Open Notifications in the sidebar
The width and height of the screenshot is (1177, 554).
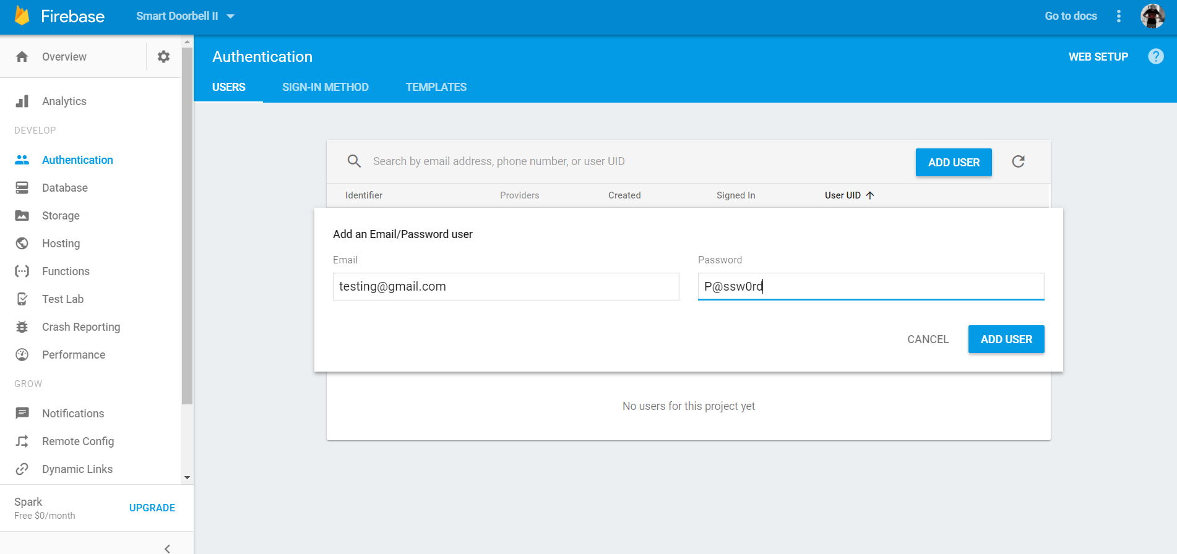[73, 414]
